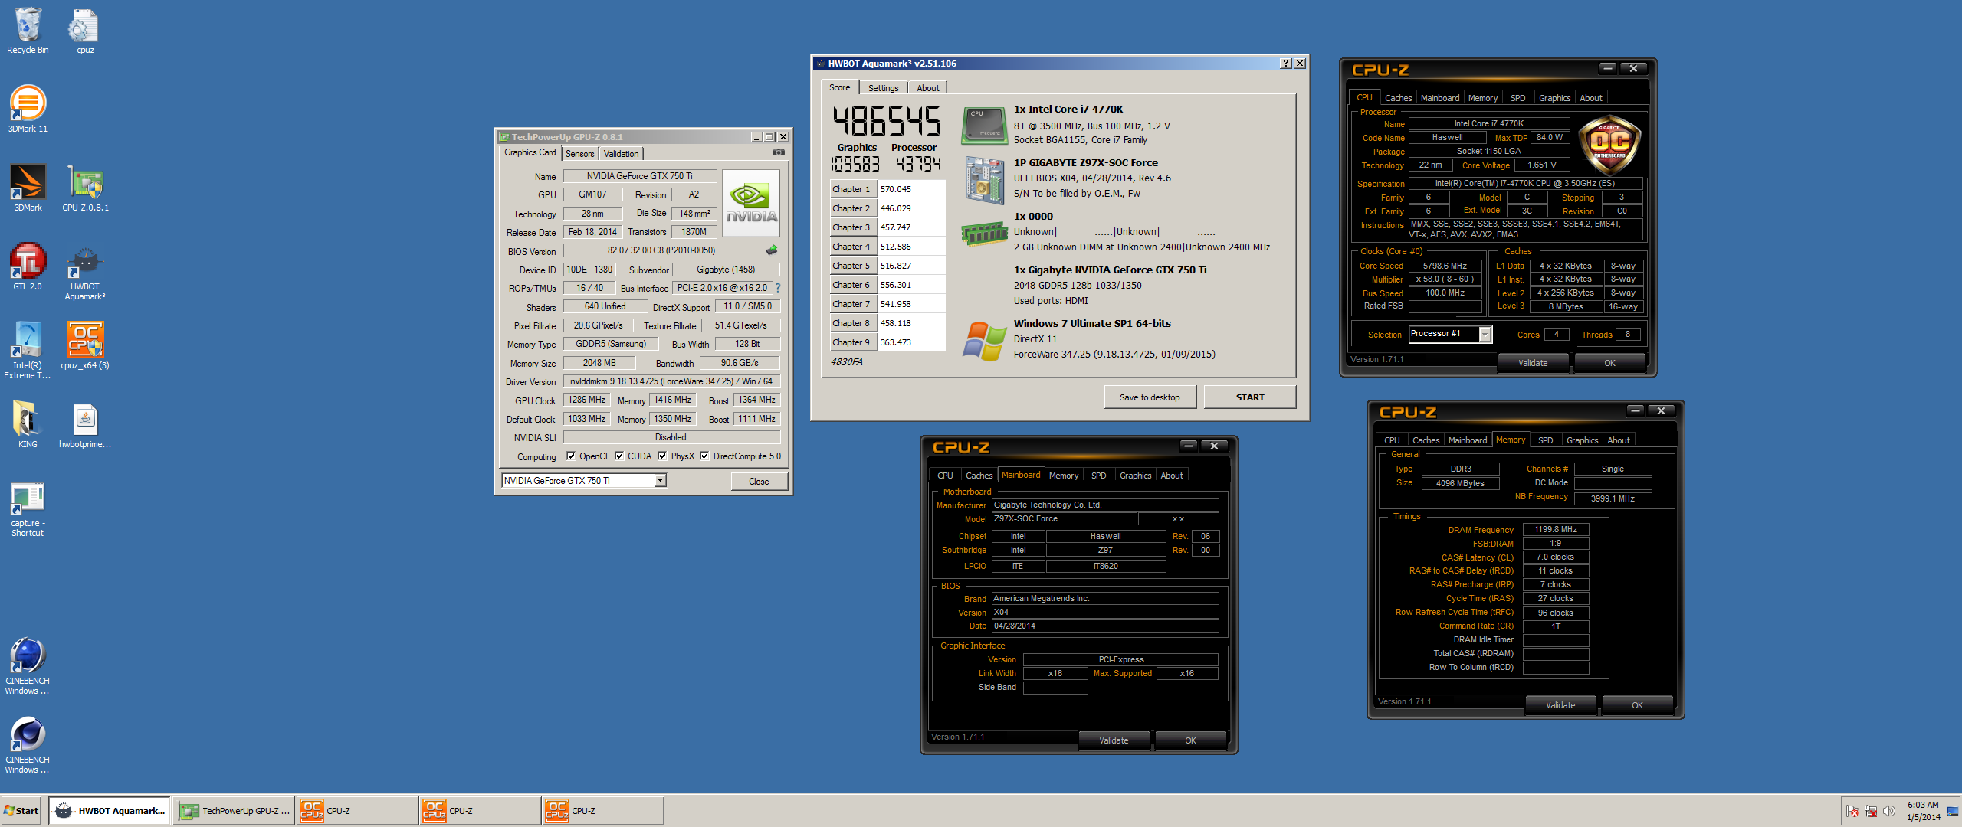The width and height of the screenshot is (1962, 827).
Task: Switch to SPD tab in CPU-Z Memory window
Action: coord(1545,440)
